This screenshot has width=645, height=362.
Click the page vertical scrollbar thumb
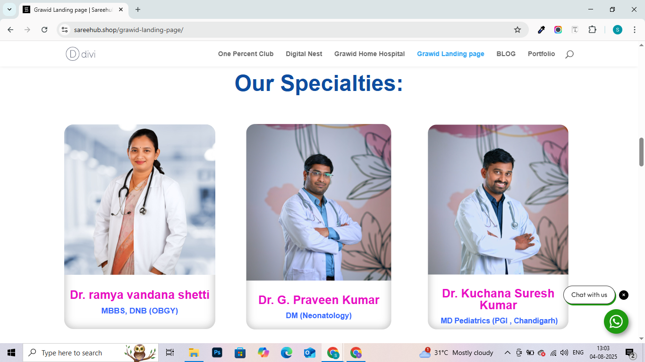click(641, 152)
